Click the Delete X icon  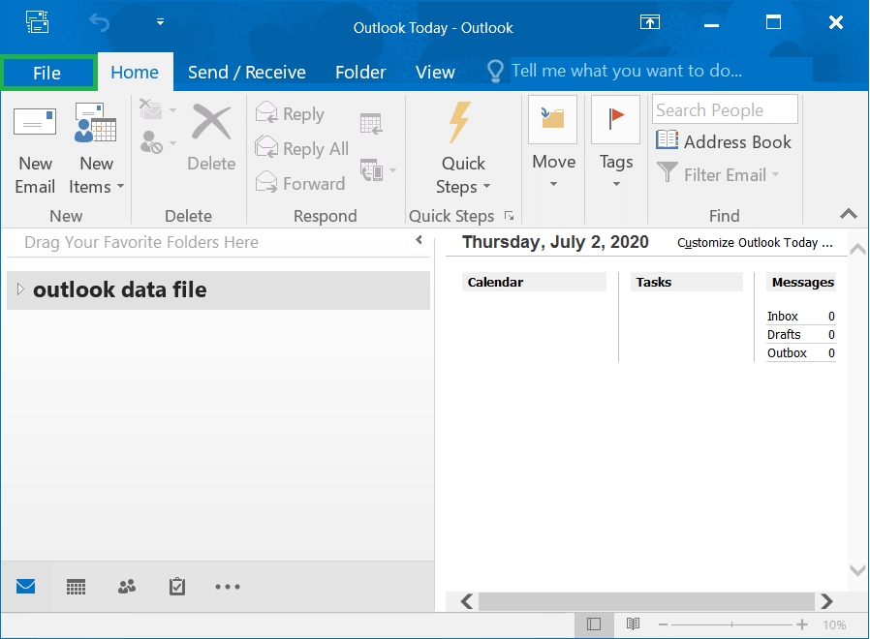[x=211, y=123]
